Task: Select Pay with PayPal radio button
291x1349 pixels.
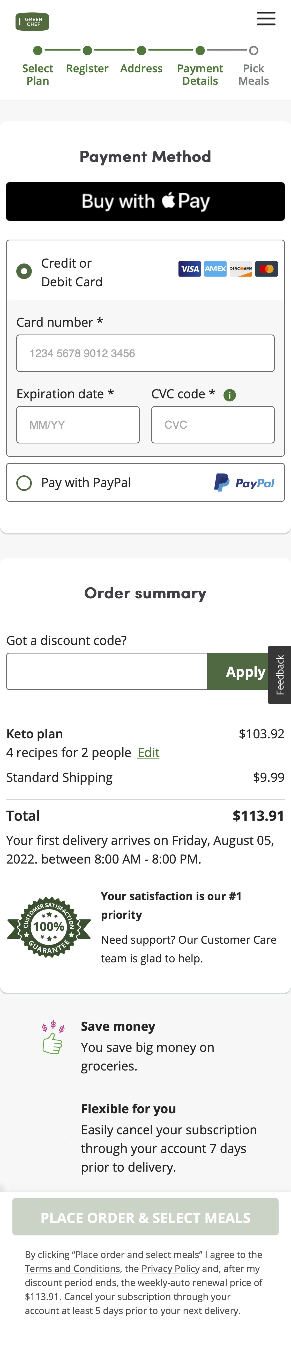Action: click(x=24, y=483)
